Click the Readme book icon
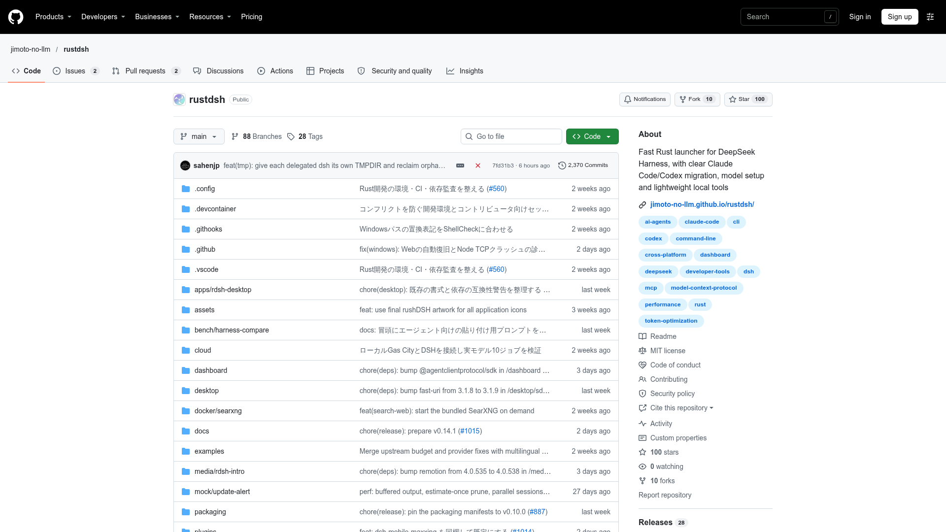946x532 pixels. point(642,336)
